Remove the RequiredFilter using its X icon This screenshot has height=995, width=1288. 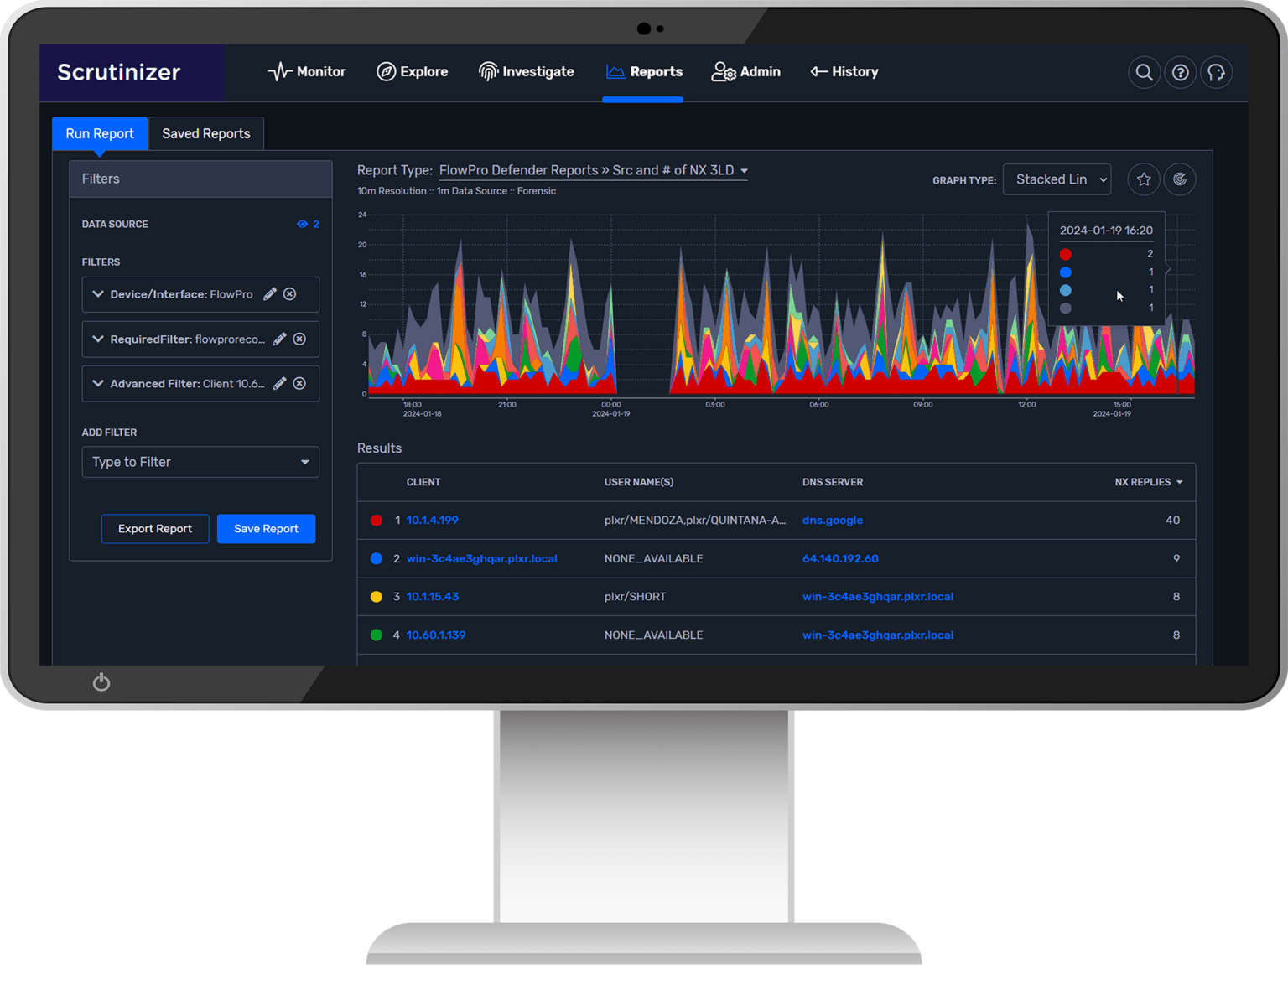[299, 339]
